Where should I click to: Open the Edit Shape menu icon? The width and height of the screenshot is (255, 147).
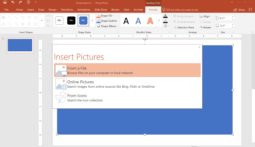(x=48, y=16)
